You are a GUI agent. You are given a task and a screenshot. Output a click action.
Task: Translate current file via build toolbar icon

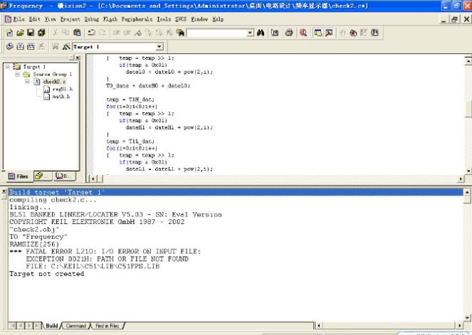point(10,46)
